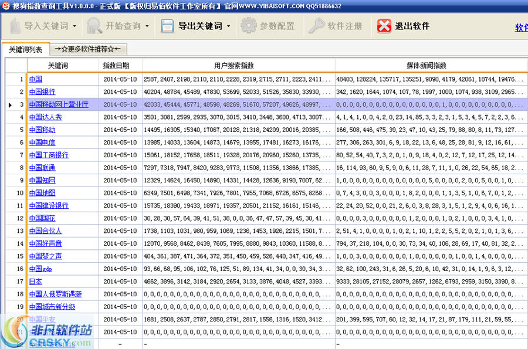Click the 用户搜索指数 column header
Screen dimensions: 528x349
pos(238,66)
